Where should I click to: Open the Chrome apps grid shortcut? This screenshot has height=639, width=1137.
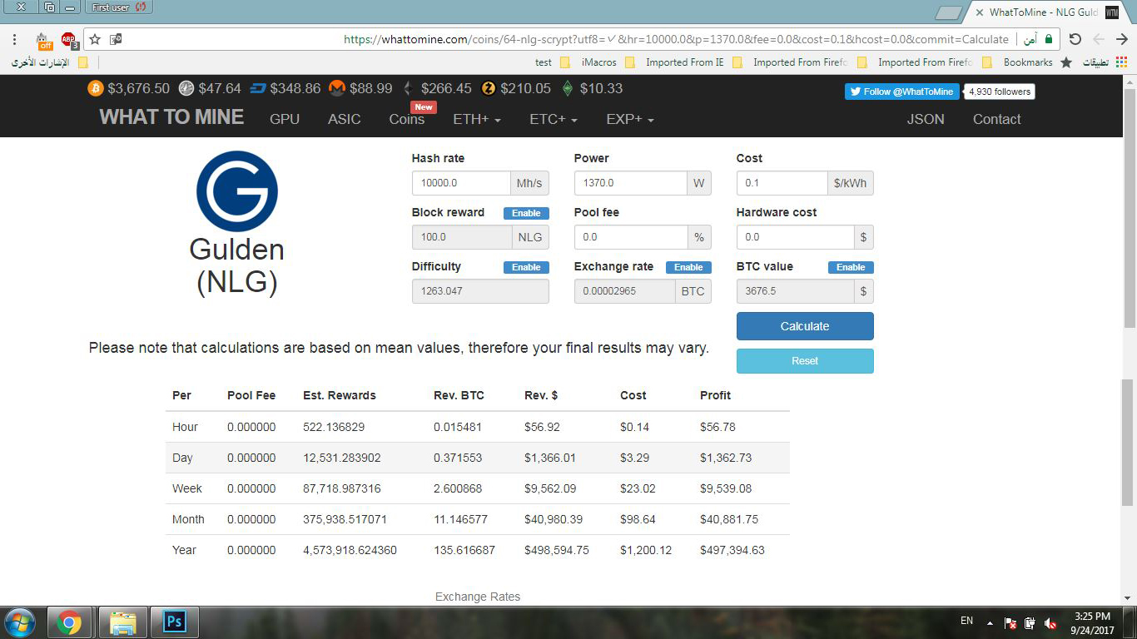(x=1122, y=62)
